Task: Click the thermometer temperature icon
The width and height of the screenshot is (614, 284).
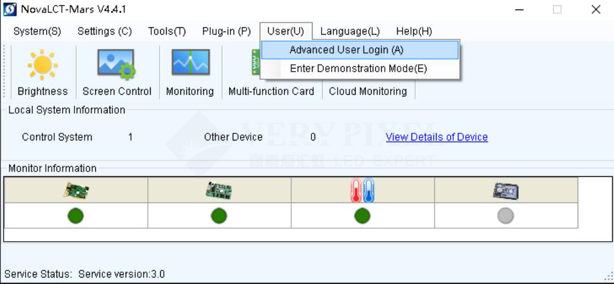Action: pyautogui.click(x=362, y=191)
